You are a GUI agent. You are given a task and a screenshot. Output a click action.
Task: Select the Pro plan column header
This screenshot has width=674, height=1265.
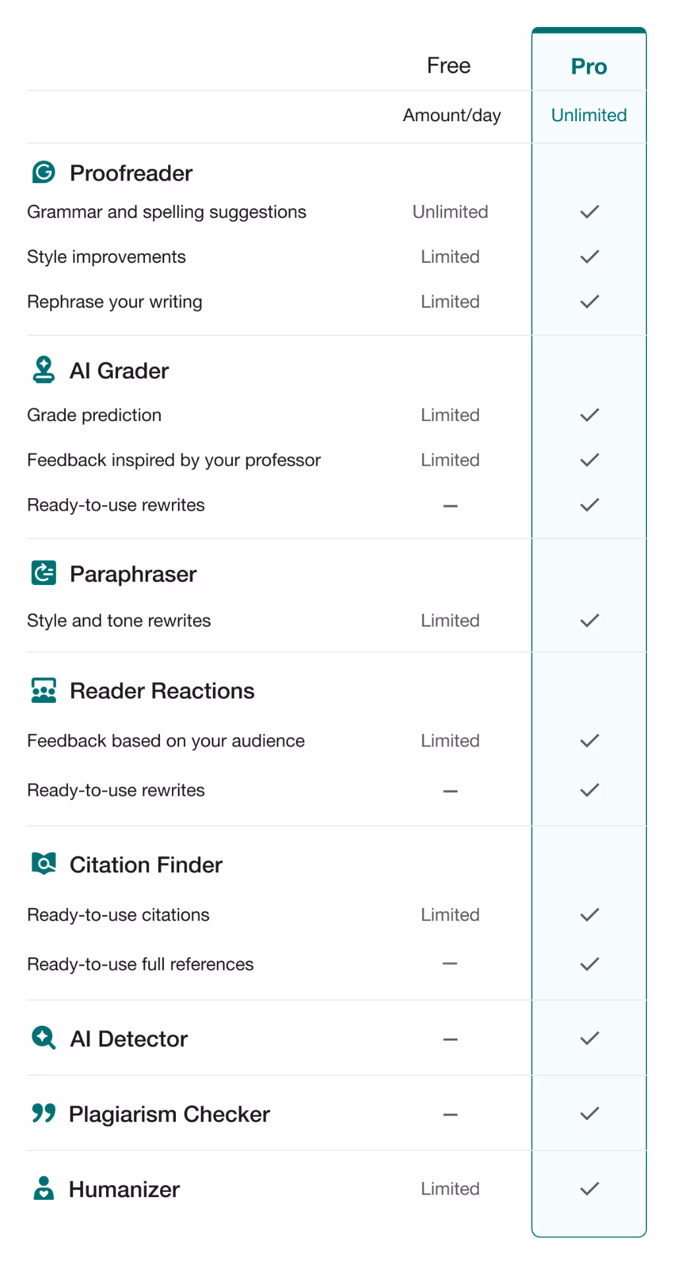coord(589,66)
